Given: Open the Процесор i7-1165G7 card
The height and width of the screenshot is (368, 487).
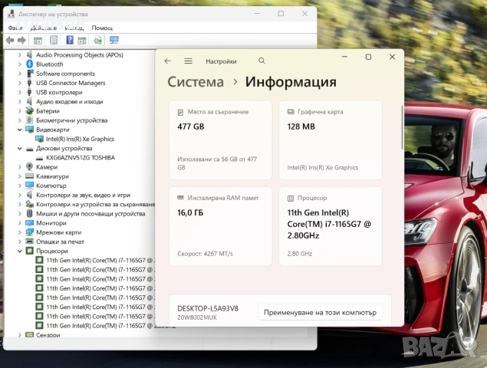Looking at the screenshot, I should pos(331,226).
